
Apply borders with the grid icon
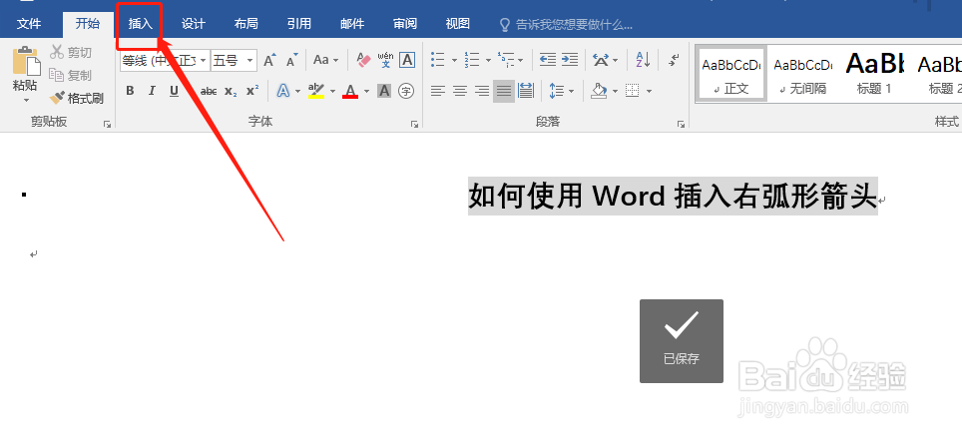pos(633,91)
